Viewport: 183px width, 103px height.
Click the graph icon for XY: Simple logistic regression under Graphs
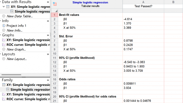tap(4, 40)
